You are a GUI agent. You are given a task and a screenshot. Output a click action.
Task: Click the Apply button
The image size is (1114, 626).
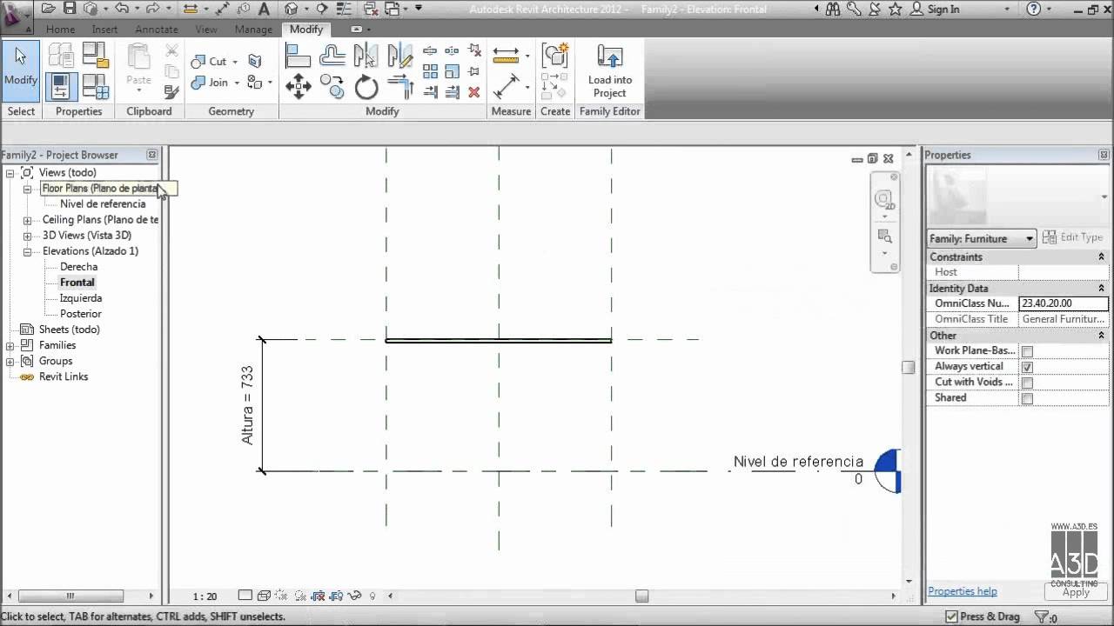coord(1076,593)
